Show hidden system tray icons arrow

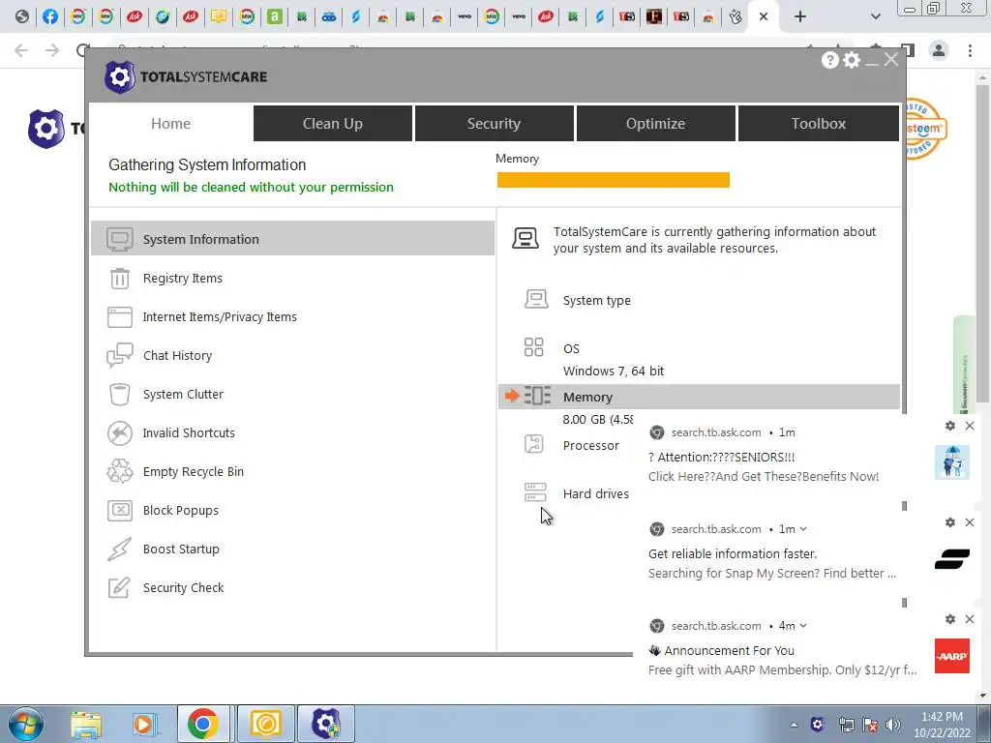coord(794,725)
